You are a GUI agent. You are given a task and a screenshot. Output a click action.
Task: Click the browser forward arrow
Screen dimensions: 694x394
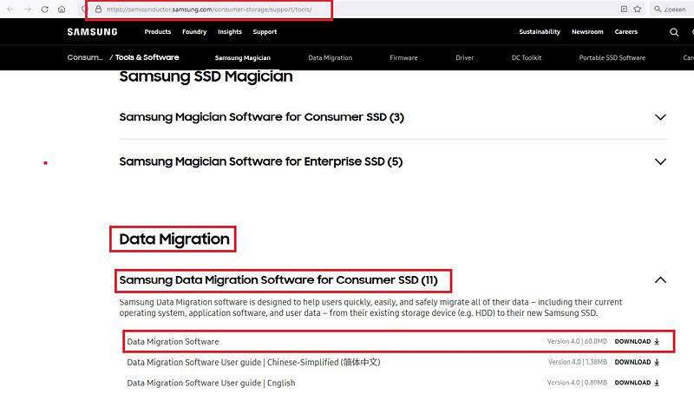28,9
